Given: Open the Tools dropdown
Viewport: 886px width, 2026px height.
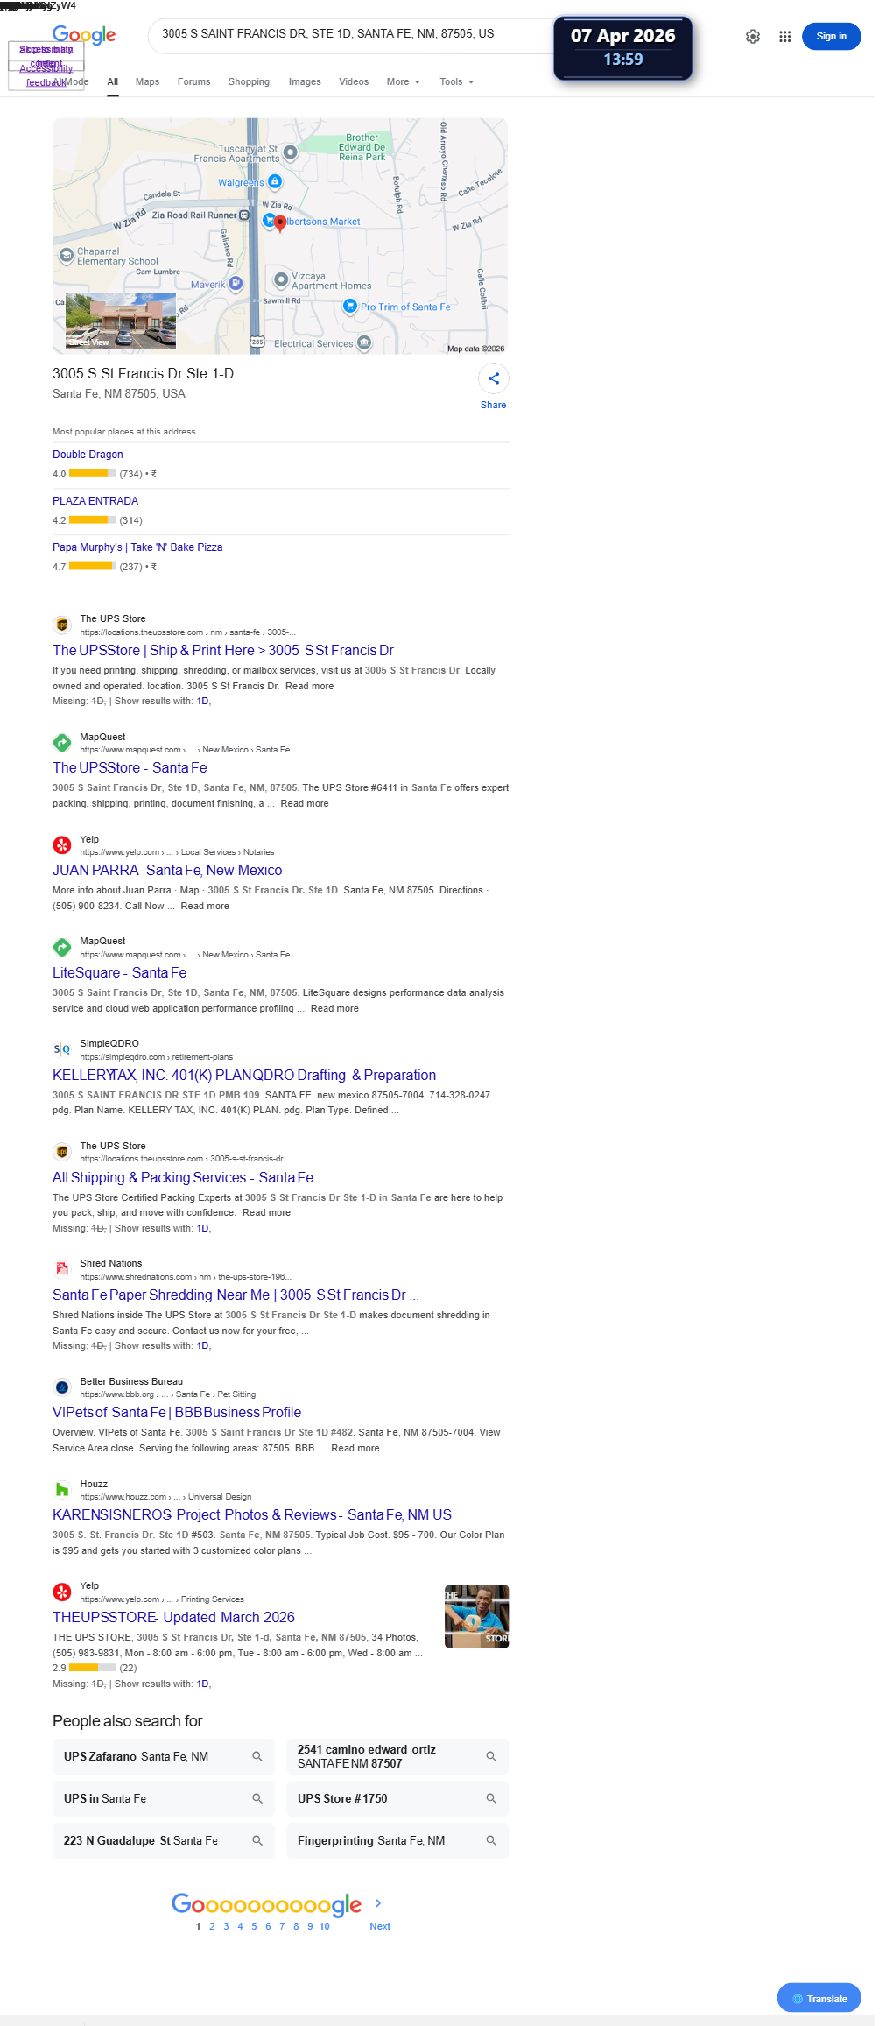Looking at the screenshot, I should [x=456, y=81].
